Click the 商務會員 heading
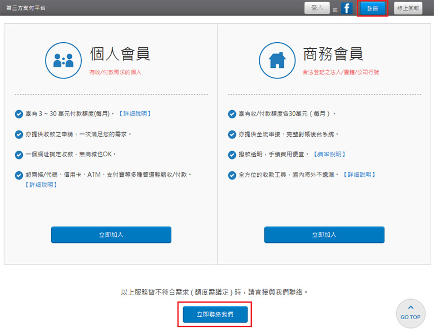 [x=333, y=54]
